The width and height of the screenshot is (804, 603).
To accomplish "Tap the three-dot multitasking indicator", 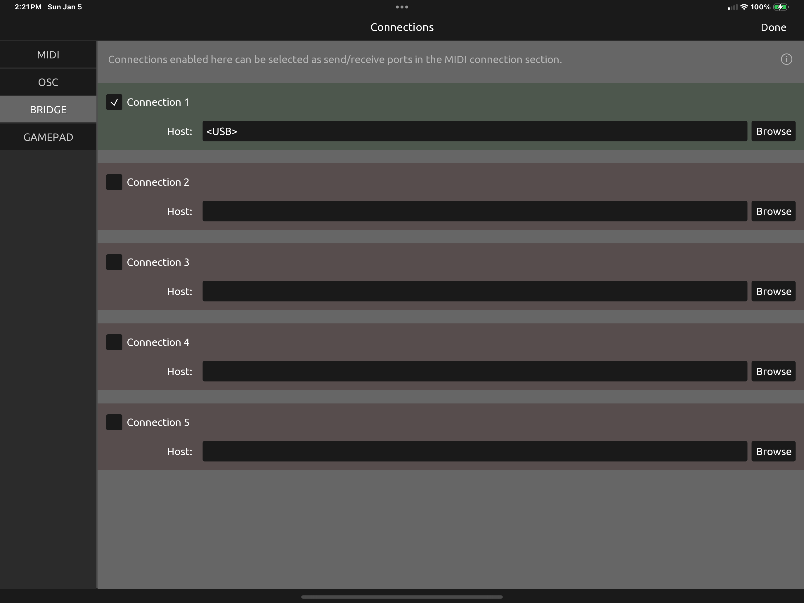I will (402, 7).
